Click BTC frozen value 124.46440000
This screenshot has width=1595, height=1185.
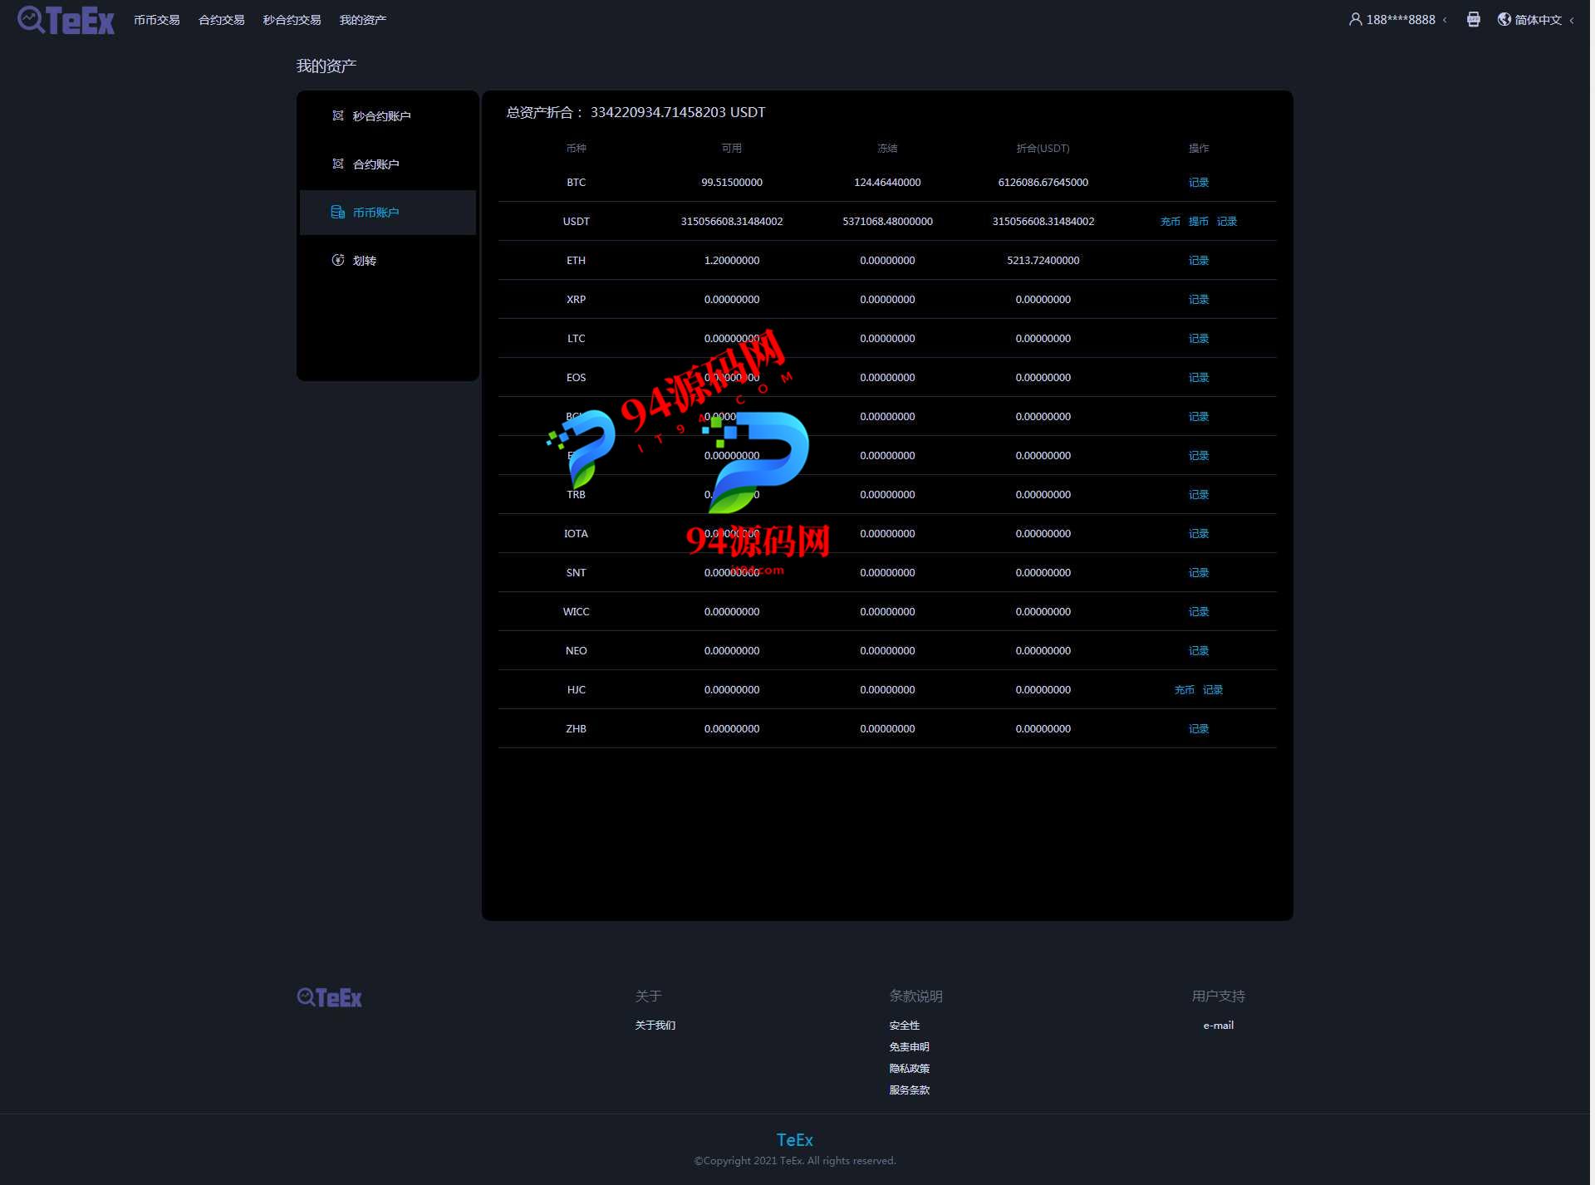point(887,183)
